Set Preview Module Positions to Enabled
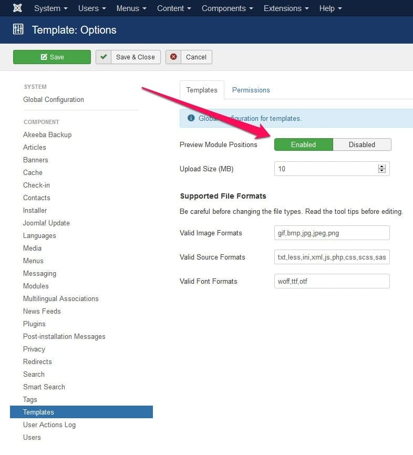413x455 pixels. pos(304,144)
